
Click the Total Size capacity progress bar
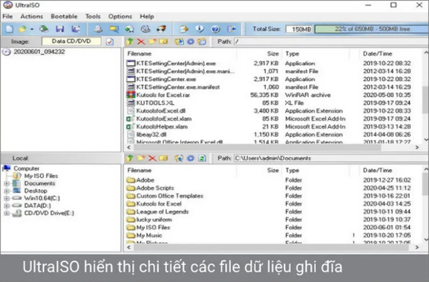[x=372, y=29]
